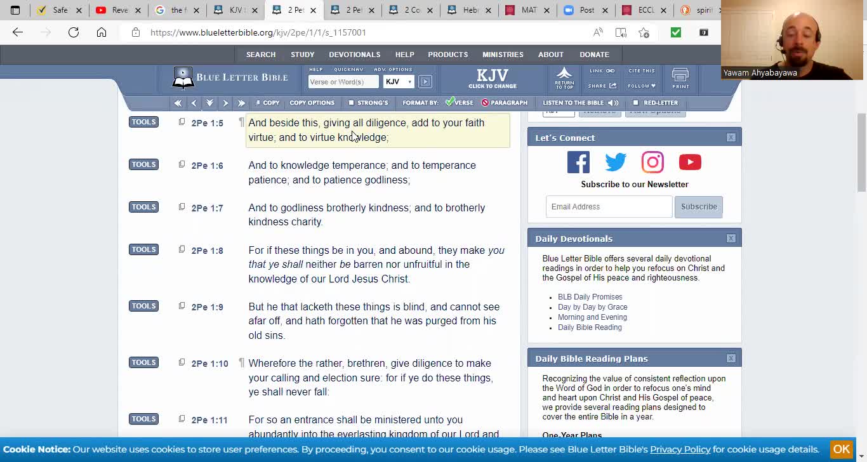Click the Email Address input field
The width and height of the screenshot is (867, 462).
(x=609, y=207)
